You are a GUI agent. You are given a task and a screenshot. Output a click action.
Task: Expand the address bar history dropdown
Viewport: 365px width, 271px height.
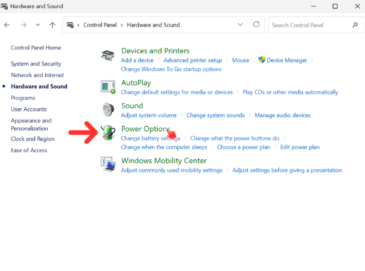[x=240, y=24]
